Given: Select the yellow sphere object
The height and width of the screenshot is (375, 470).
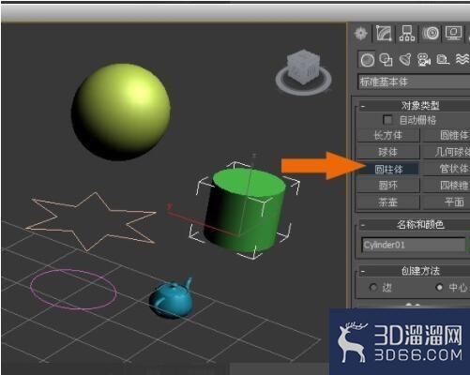Looking at the screenshot, I should [121, 112].
